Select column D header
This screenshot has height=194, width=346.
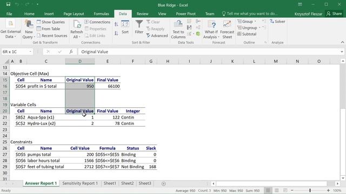point(80,61)
